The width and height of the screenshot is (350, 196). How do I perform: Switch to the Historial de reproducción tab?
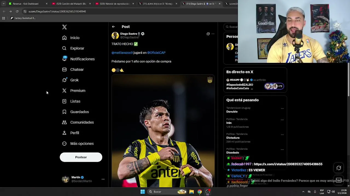coord(115,4)
